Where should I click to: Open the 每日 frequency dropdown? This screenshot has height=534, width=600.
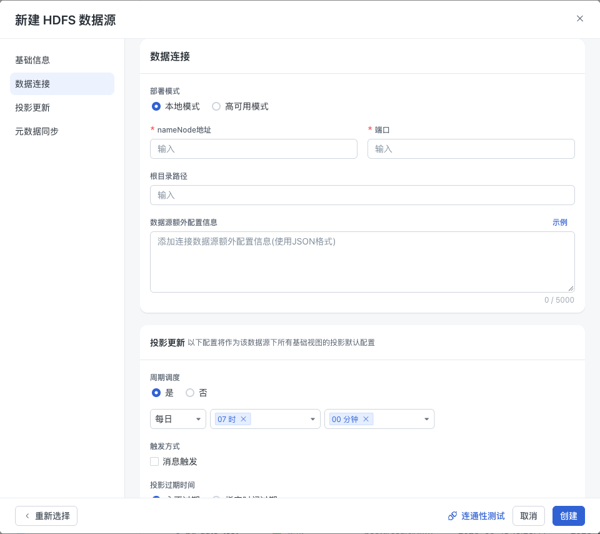click(178, 419)
